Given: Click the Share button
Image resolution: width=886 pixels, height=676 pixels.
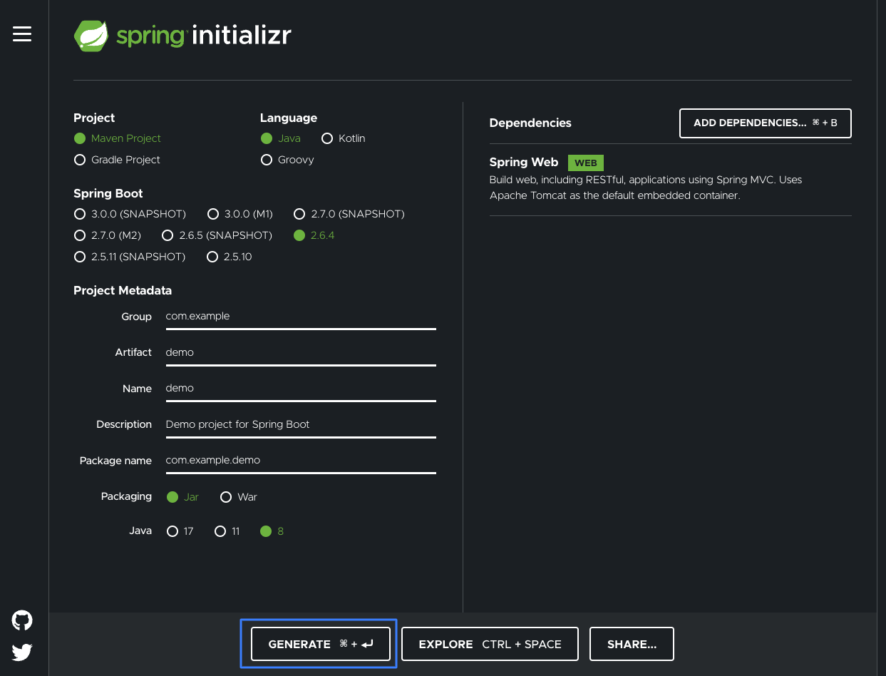Looking at the screenshot, I should (632, 644).
